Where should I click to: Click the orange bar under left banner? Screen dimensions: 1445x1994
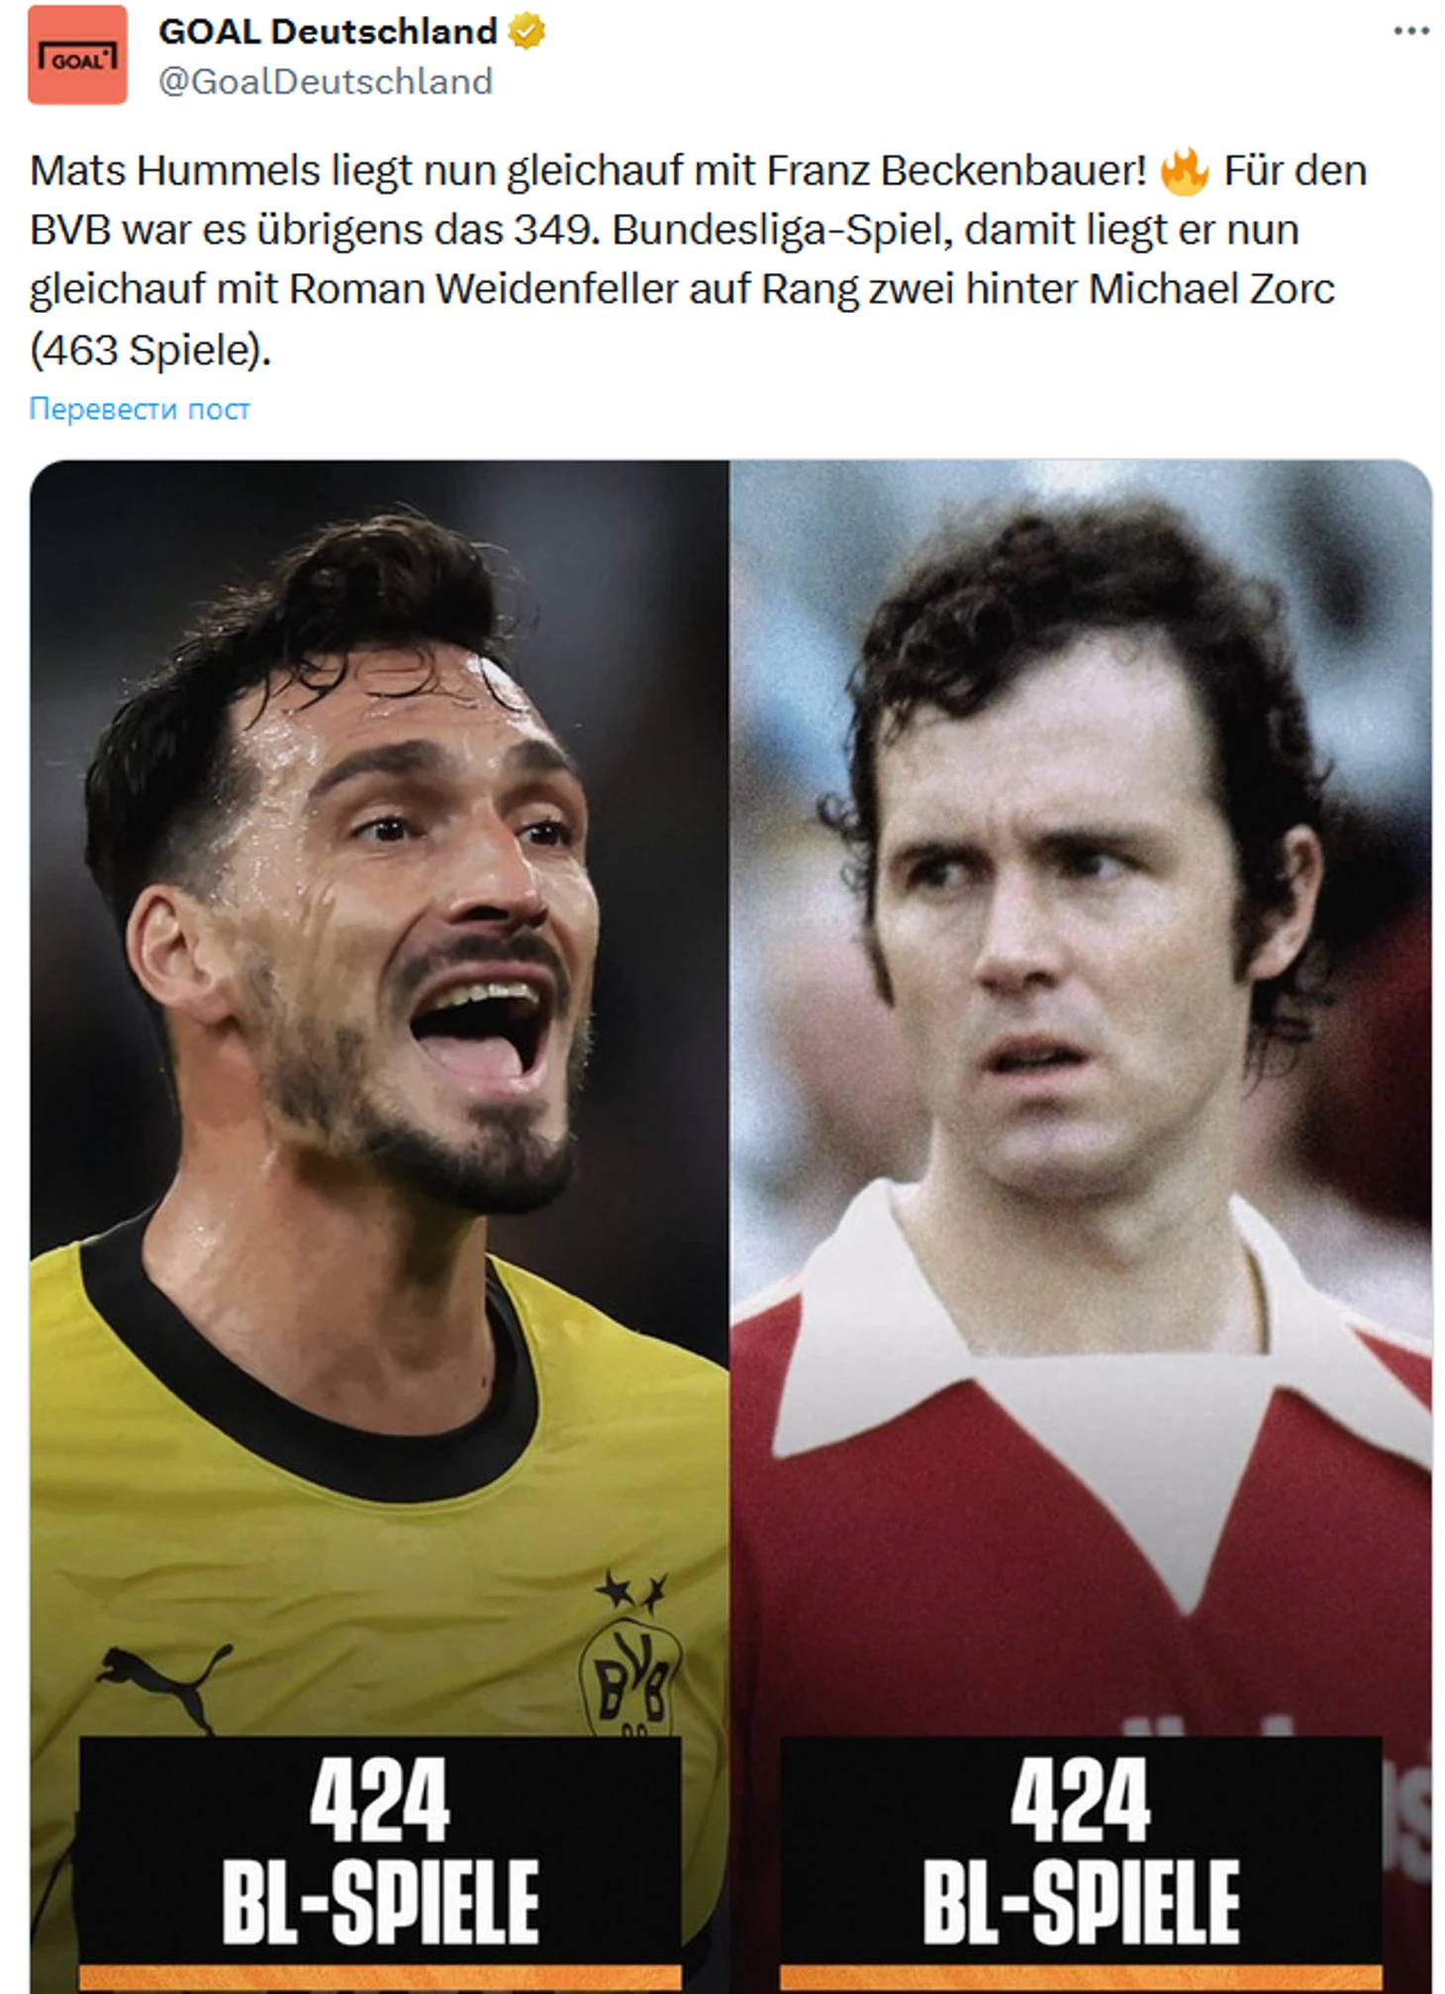380,1978
